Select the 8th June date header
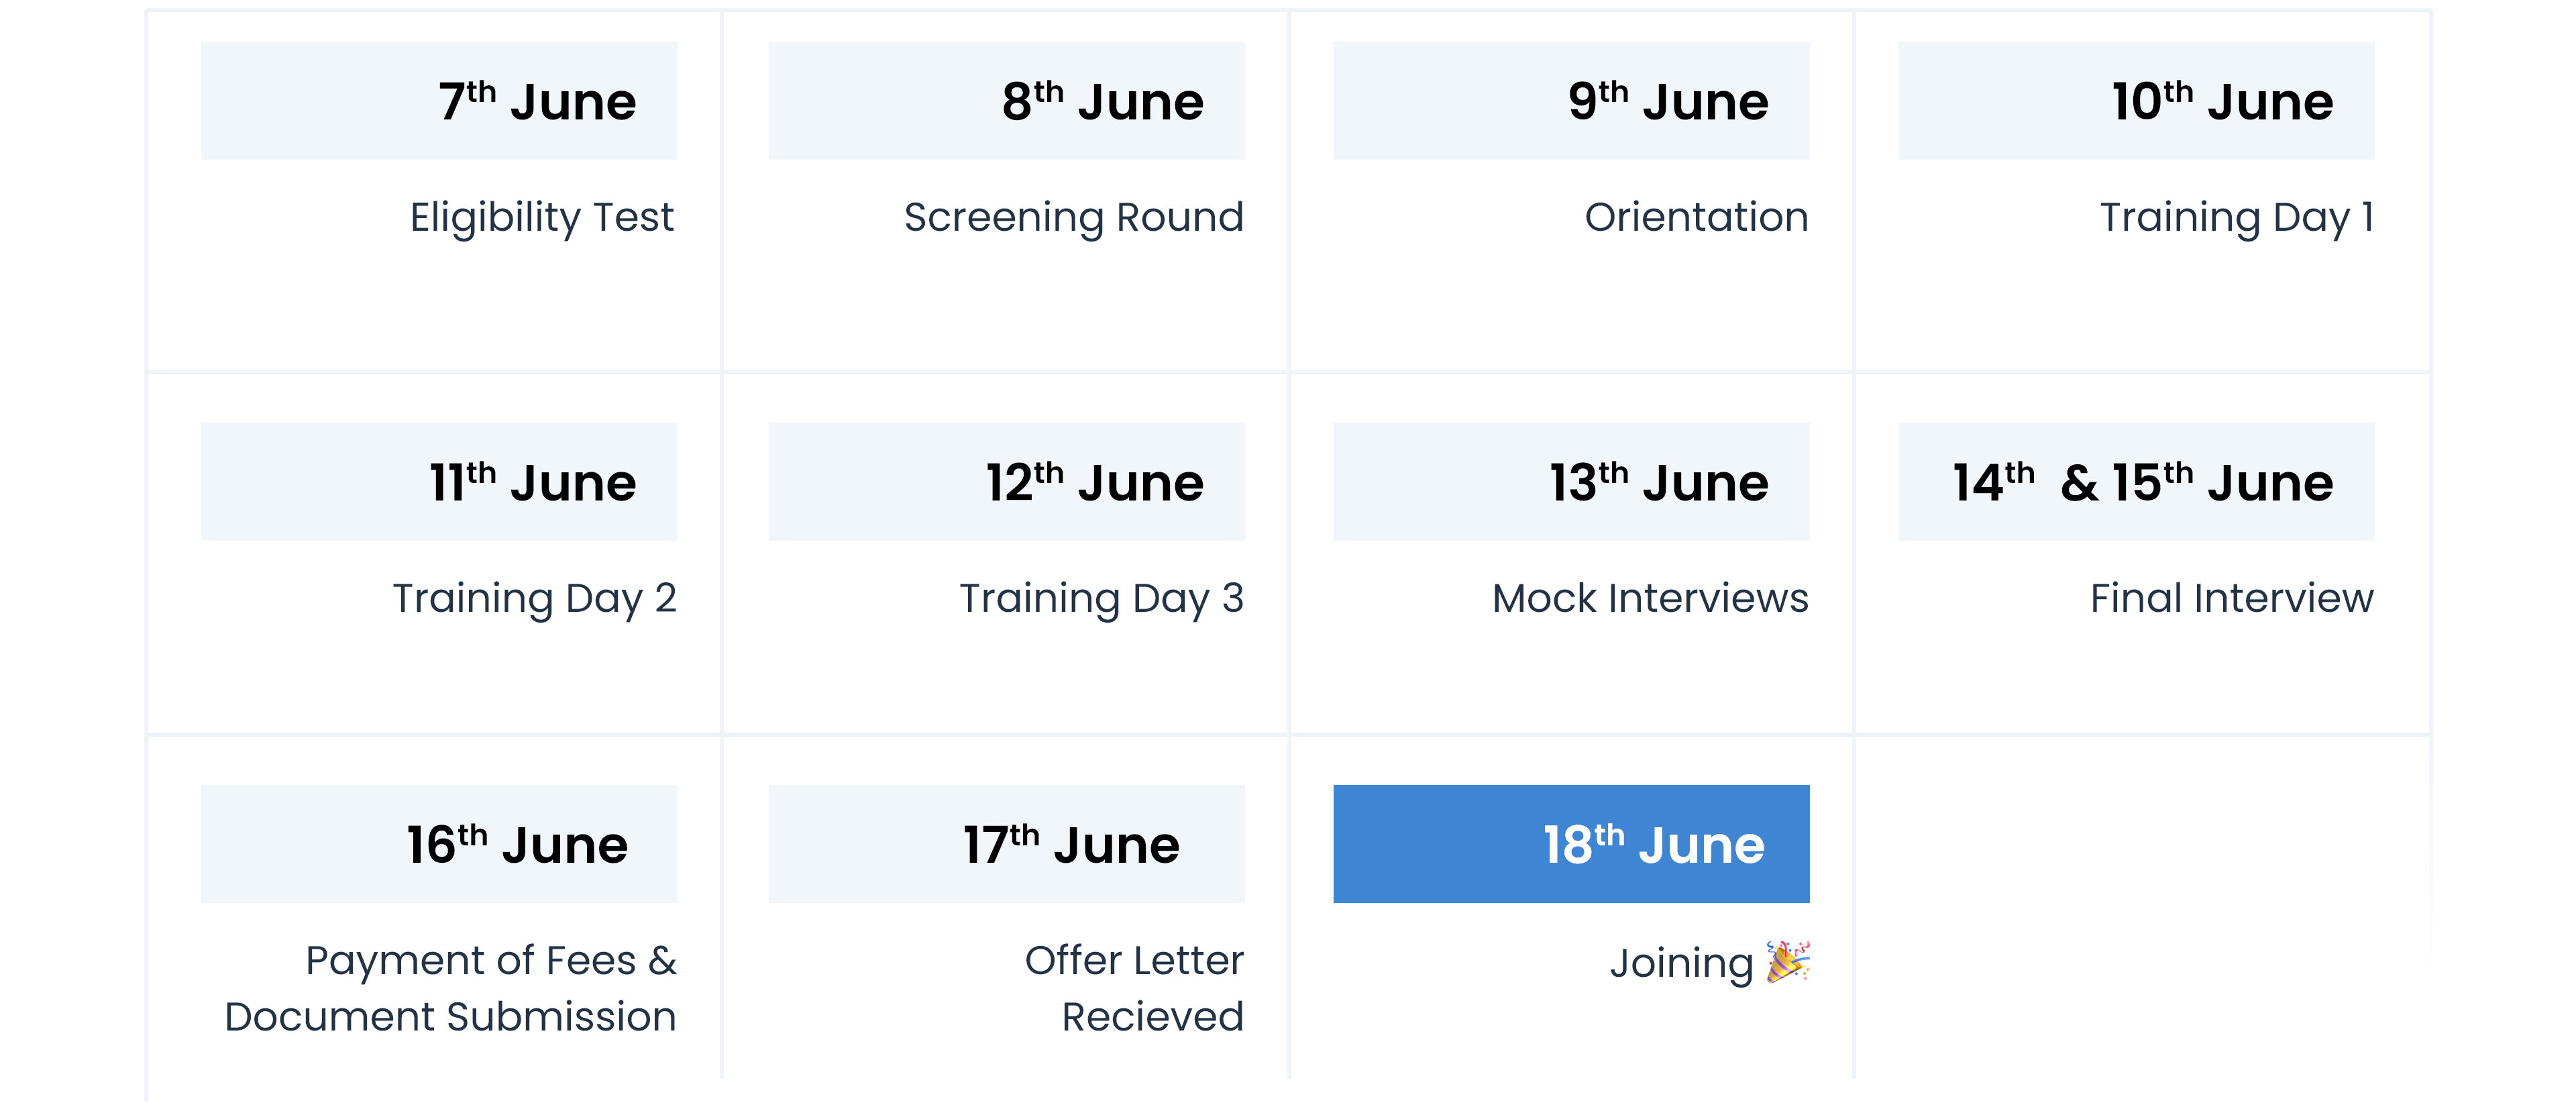The image size is (2576, 1107). tap(1007, 100)
